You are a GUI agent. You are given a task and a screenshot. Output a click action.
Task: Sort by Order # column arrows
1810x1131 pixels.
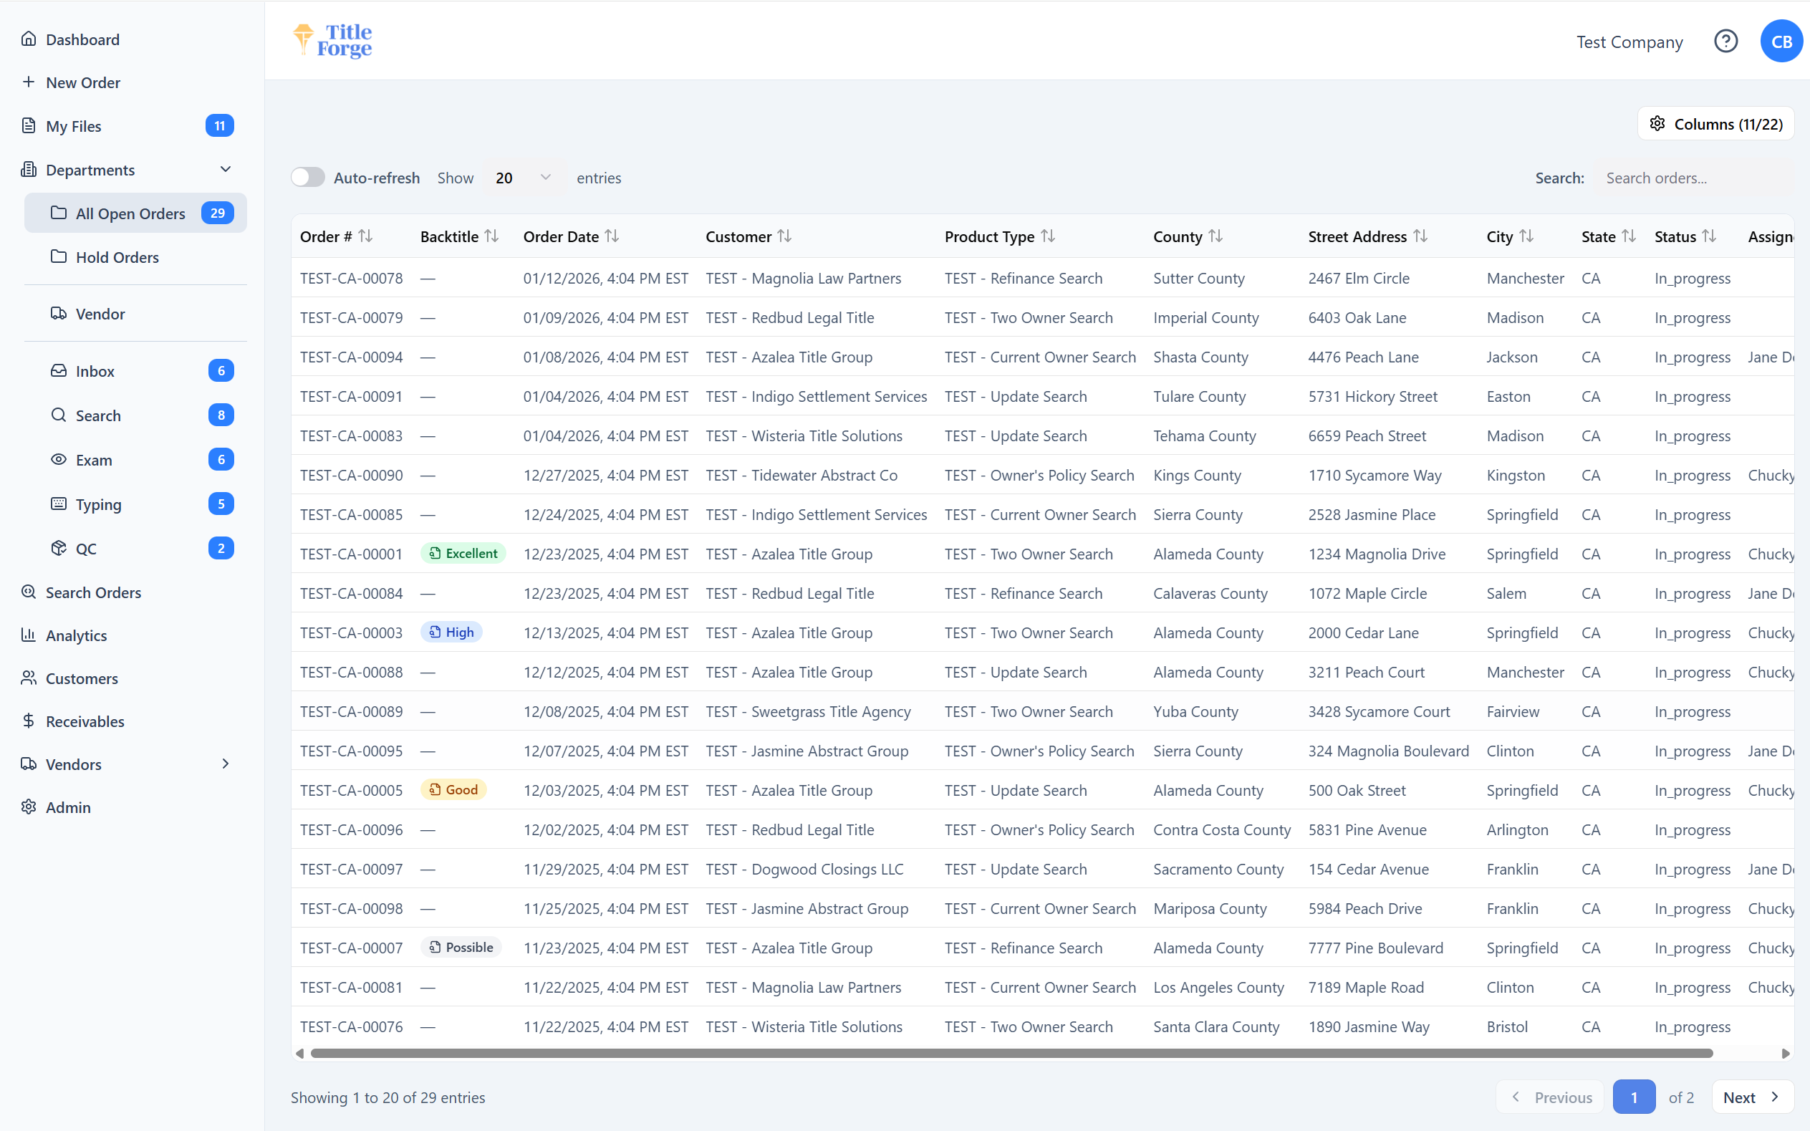[x=366, y=236]
